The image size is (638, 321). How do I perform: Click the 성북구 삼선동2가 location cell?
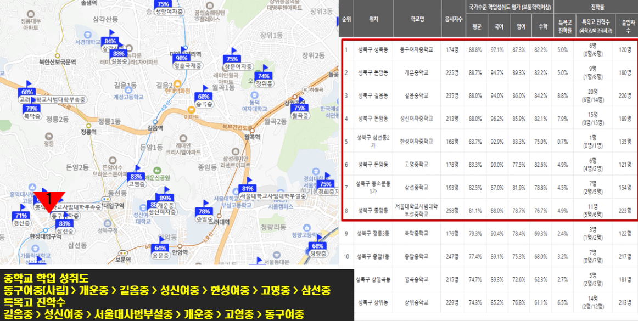[x=373, y=141]
